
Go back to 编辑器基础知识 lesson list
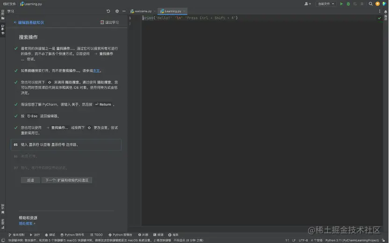tap(29, 22)
